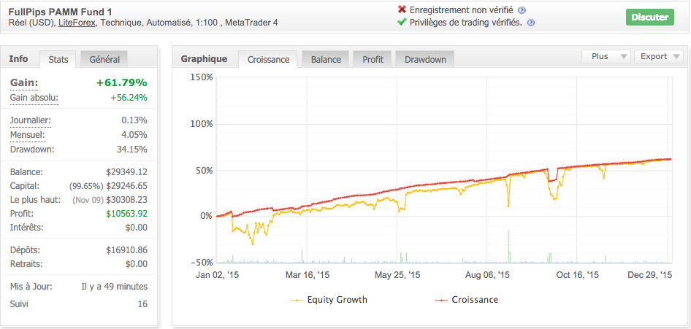Click the 100% y-axis label
Viewport: 691px width, 329px height.
click(x=202, y=124)
